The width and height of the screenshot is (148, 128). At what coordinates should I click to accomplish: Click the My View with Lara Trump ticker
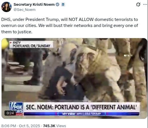click(x=81, y=114)
